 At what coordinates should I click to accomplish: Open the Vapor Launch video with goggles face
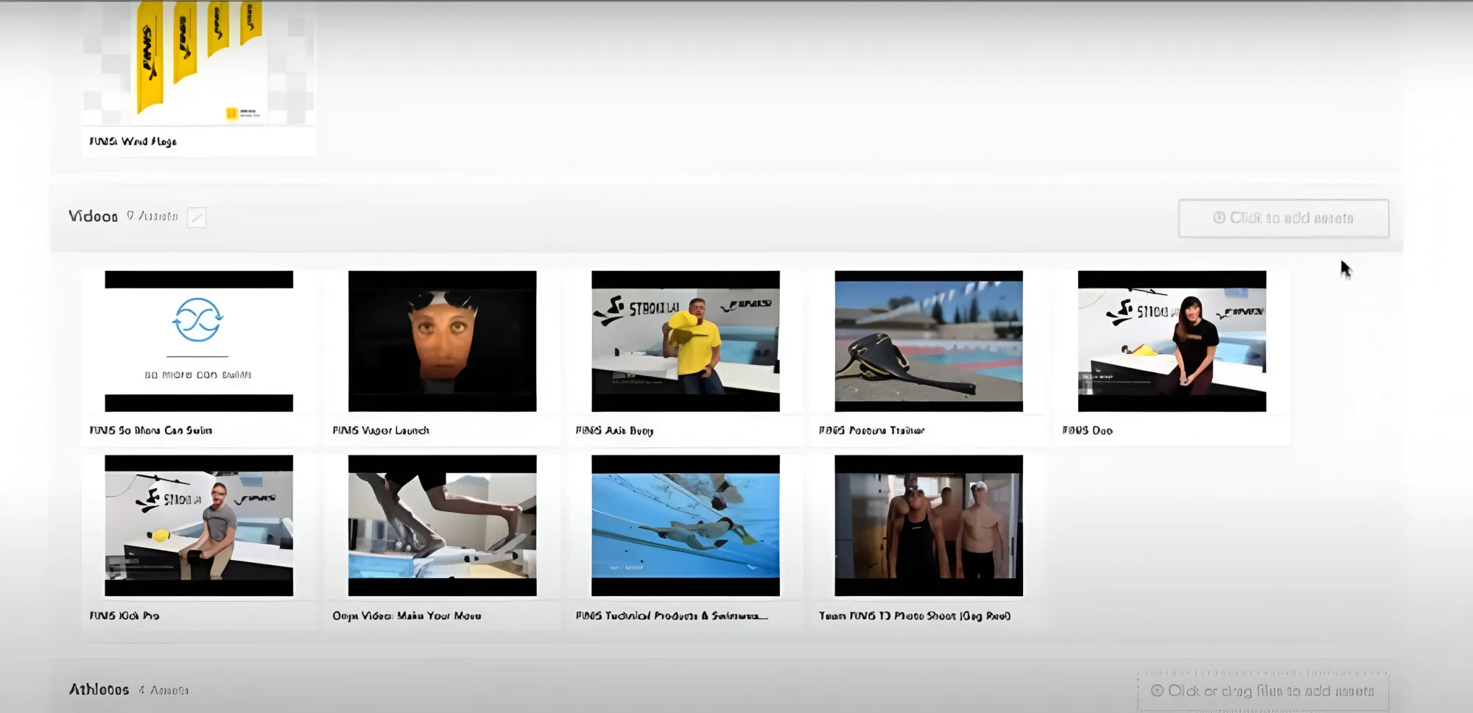(442, 341)
